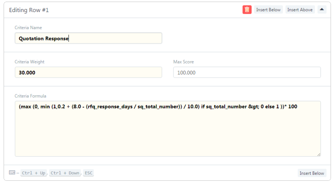This screenshot has width=333, height=186.
Task: Click the Criteria Formula label
Action: [30, 96]
